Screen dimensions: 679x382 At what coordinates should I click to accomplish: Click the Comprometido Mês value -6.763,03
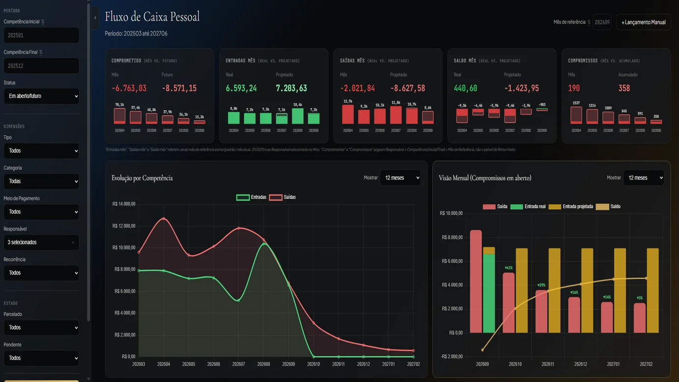(129, 88)
